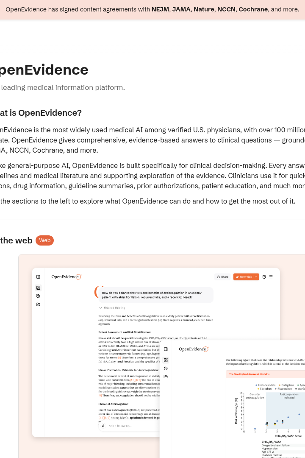Open history clock icon in back preview window
This screenshot has width=305, height=458.
[x=38, y=296]
